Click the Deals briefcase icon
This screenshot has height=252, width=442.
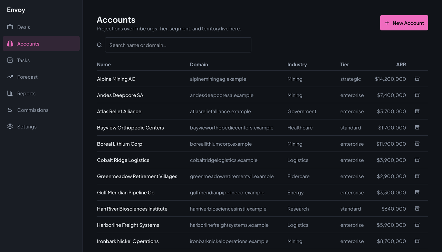10,27
